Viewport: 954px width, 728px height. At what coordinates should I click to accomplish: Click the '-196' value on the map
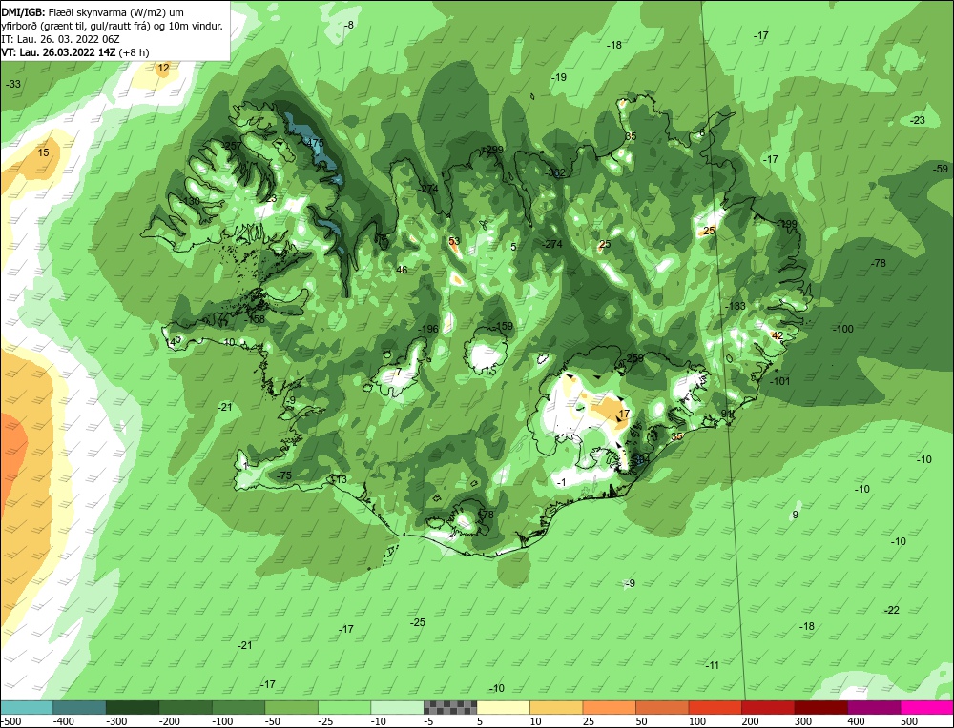coord(428,330)
